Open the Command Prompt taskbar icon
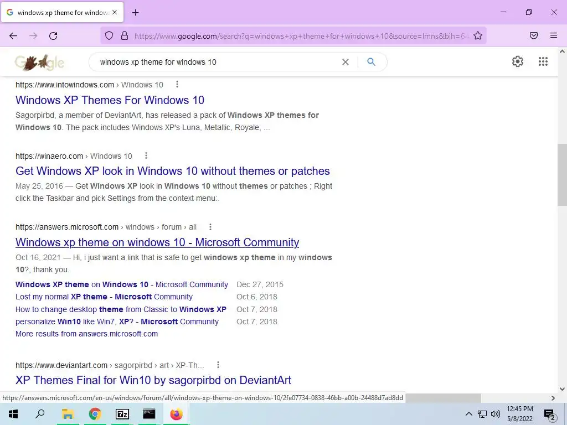Image resolution: width=567 pixels, height=425 pixels. click(149, 414)
